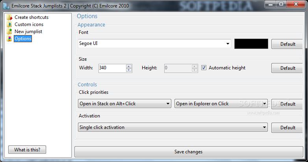Screen dimensions: 308x162
Task: Close the Stack Jumplists window
Action: tap(296, 4)
